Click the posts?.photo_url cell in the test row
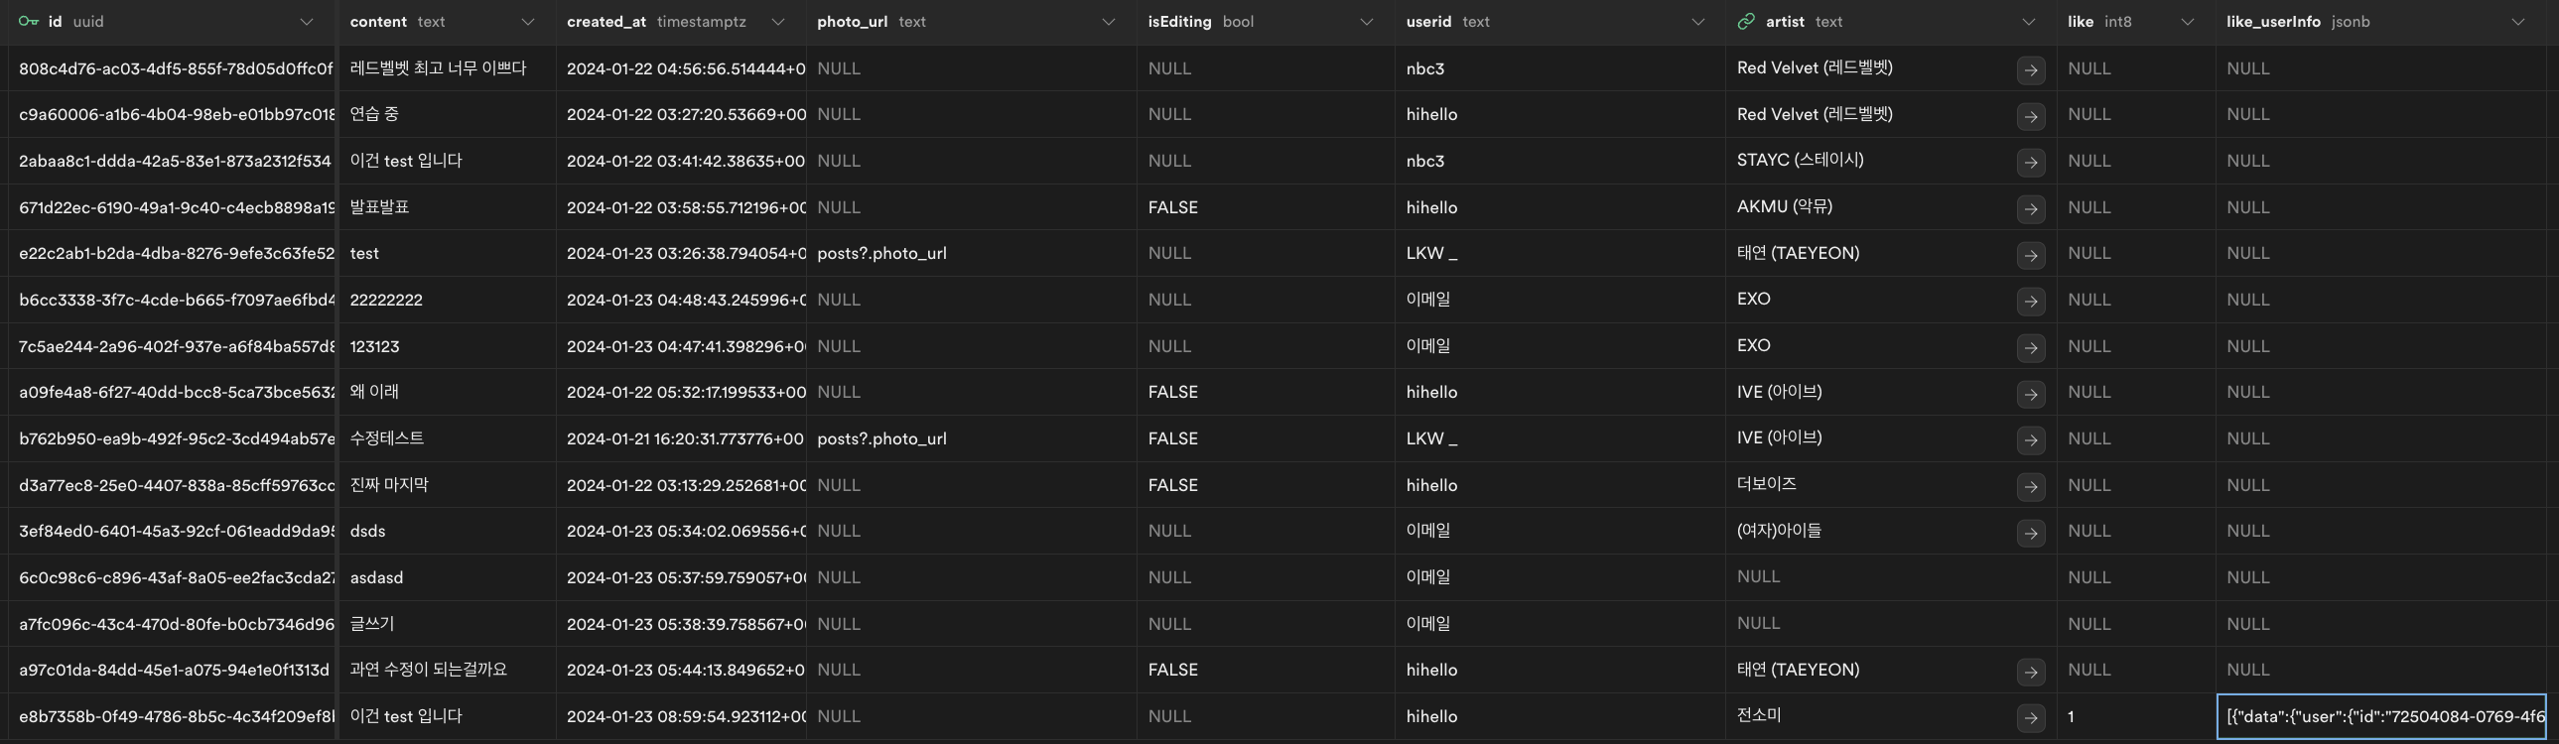Screen dimensions: 2559x744 [x=881, y=253]
